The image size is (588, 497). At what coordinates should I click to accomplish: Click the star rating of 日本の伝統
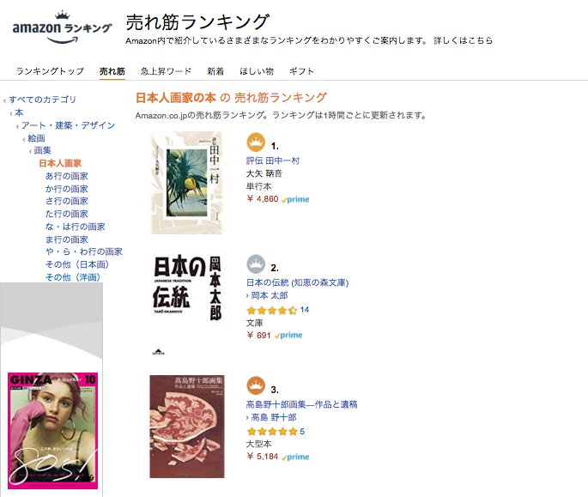pyautogui.click(x=272, y=310)
